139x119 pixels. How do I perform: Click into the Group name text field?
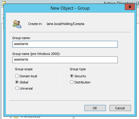65,44
